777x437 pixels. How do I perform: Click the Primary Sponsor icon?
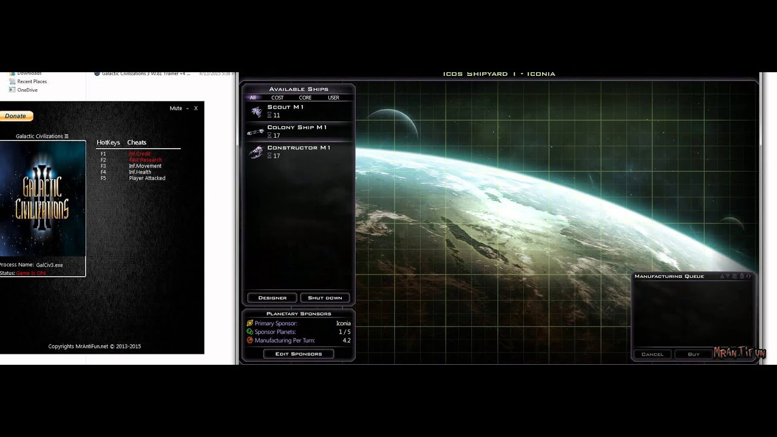pos(250,324)
